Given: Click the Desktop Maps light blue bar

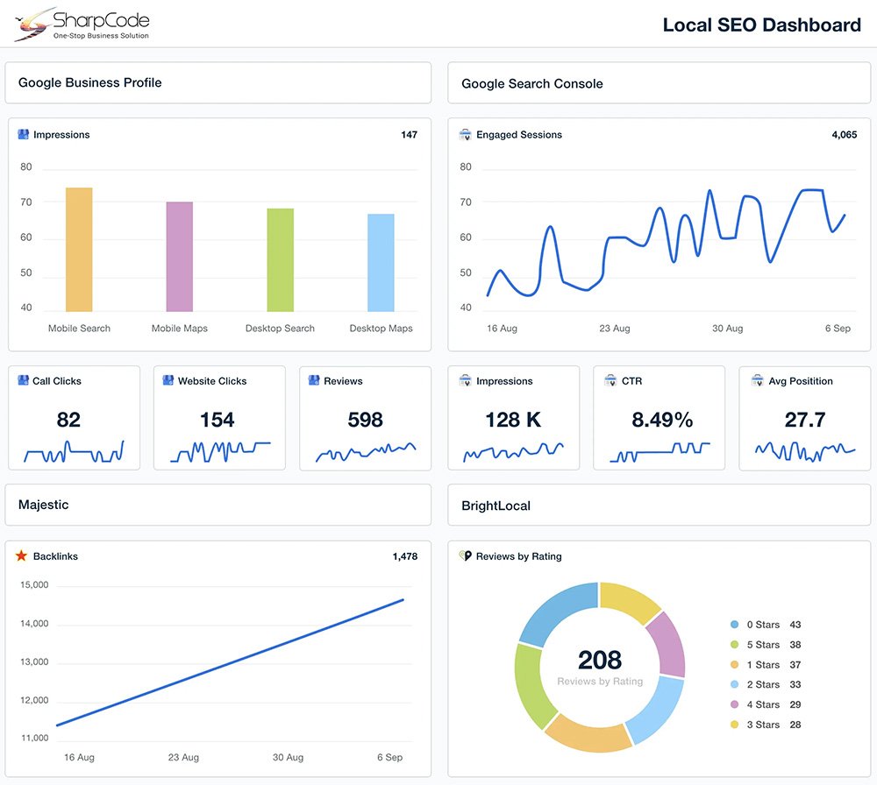Looking at the screenshot, I should pyautogui.click(x=381, y=263).
